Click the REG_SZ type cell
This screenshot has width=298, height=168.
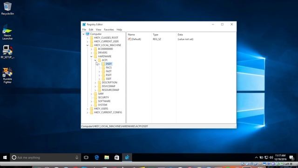point(157,39)
